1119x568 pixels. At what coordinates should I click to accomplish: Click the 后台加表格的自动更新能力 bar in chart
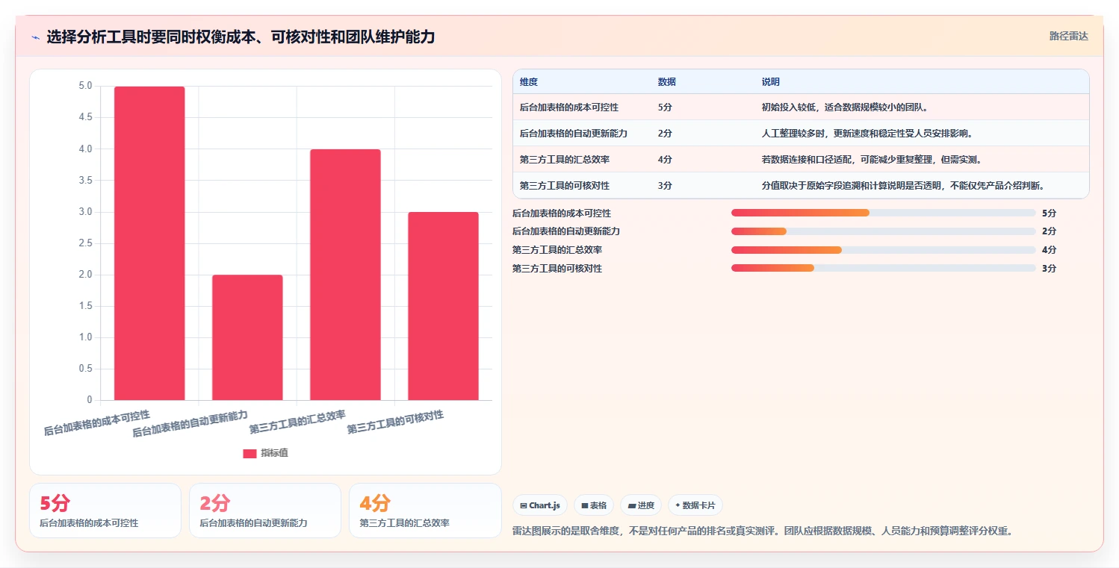pyautogui.click(x=247, y=337)
